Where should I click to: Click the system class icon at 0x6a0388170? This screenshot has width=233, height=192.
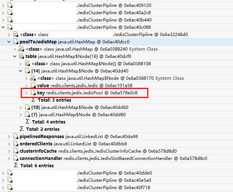click(33, 78)
